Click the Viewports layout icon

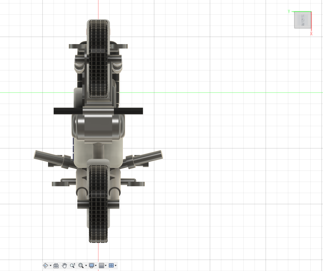111,266
